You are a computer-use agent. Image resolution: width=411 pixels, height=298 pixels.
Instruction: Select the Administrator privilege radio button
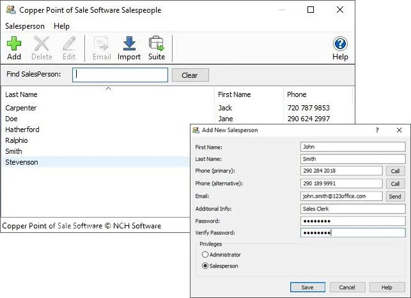205,255
